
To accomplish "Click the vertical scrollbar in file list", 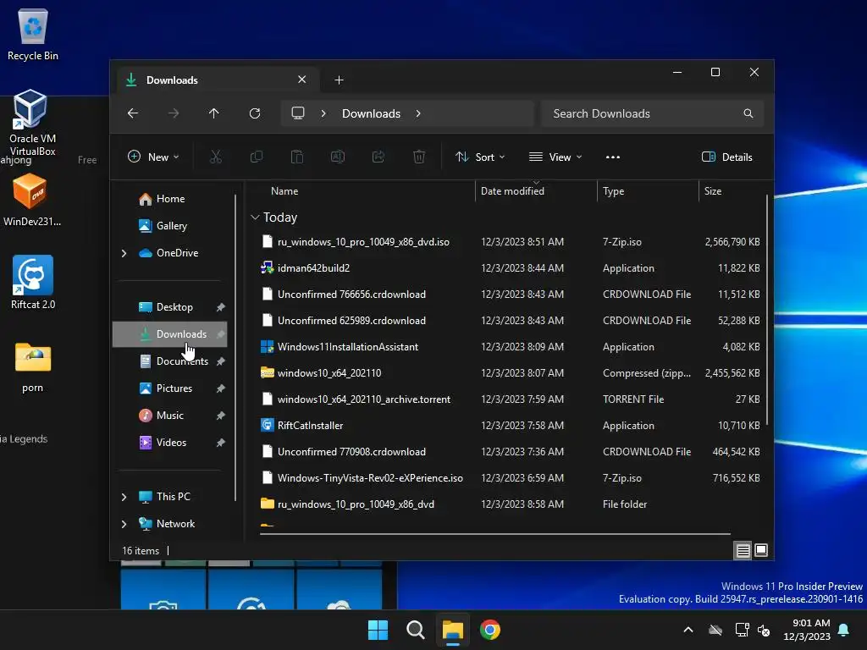I will tap(766, 310).
